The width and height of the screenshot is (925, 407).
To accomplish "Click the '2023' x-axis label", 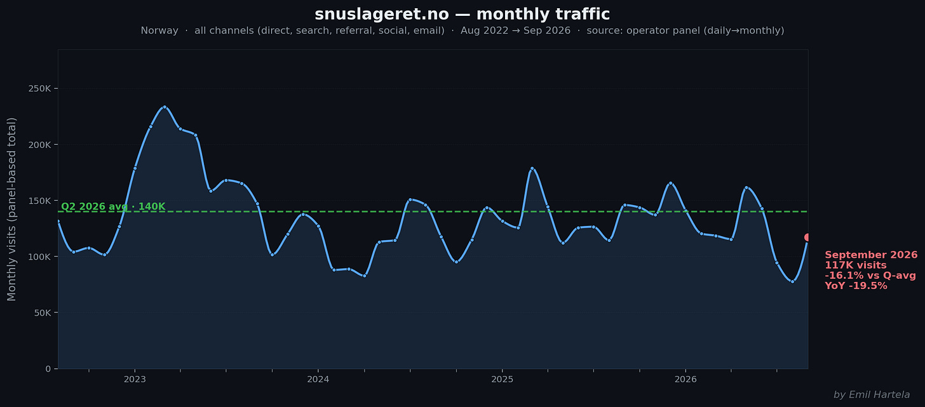I will (135, 379).
